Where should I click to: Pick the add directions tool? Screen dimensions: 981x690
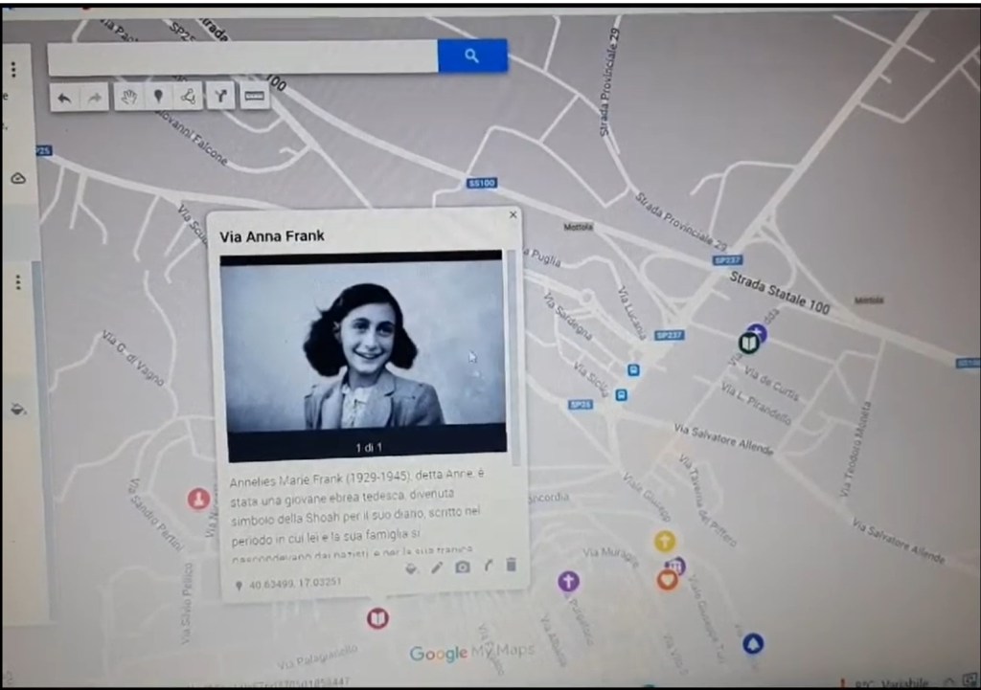tap(220, 97)
